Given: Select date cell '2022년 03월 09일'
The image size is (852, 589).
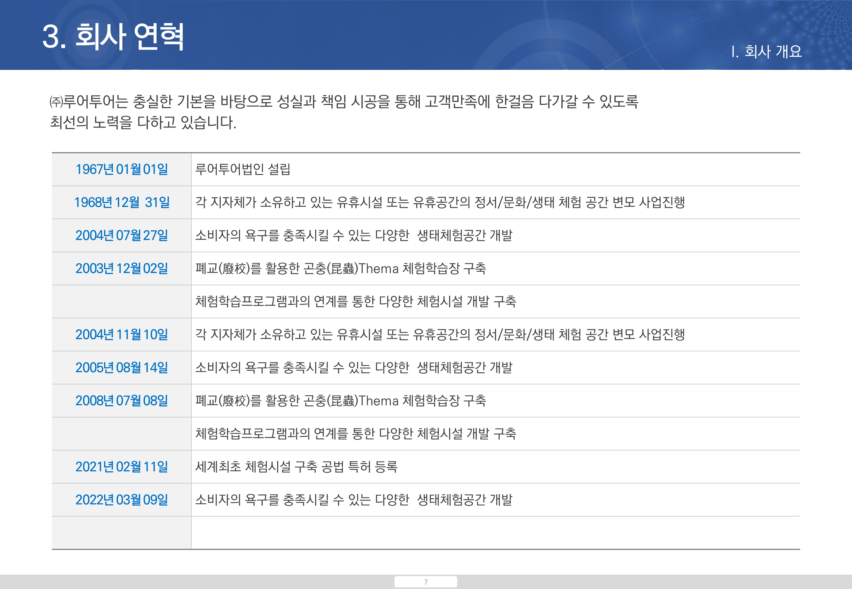Looking at the screenshot, I should 122,500.
